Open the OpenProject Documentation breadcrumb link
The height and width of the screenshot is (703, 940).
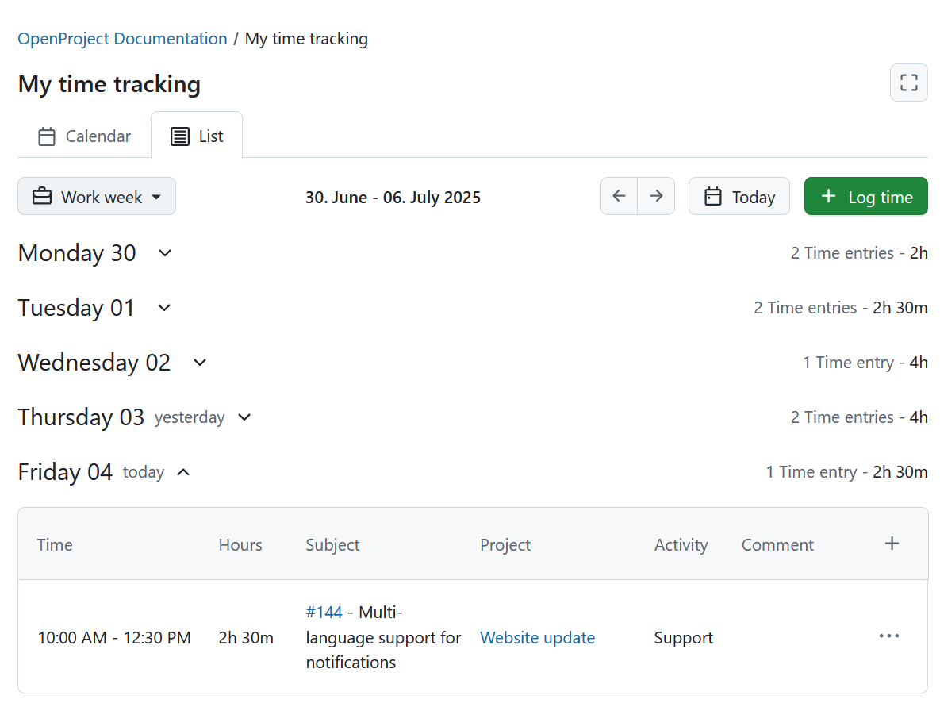point(121,38)
